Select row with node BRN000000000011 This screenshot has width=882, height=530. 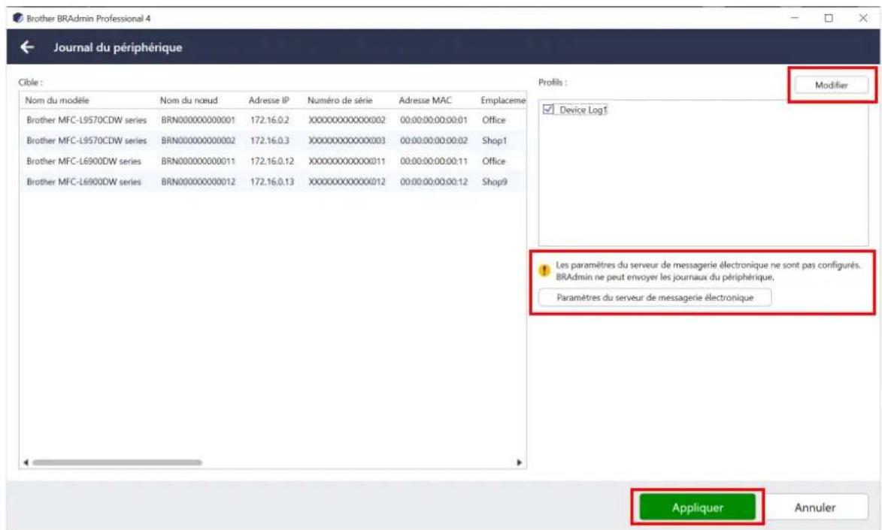click(273, 161)
